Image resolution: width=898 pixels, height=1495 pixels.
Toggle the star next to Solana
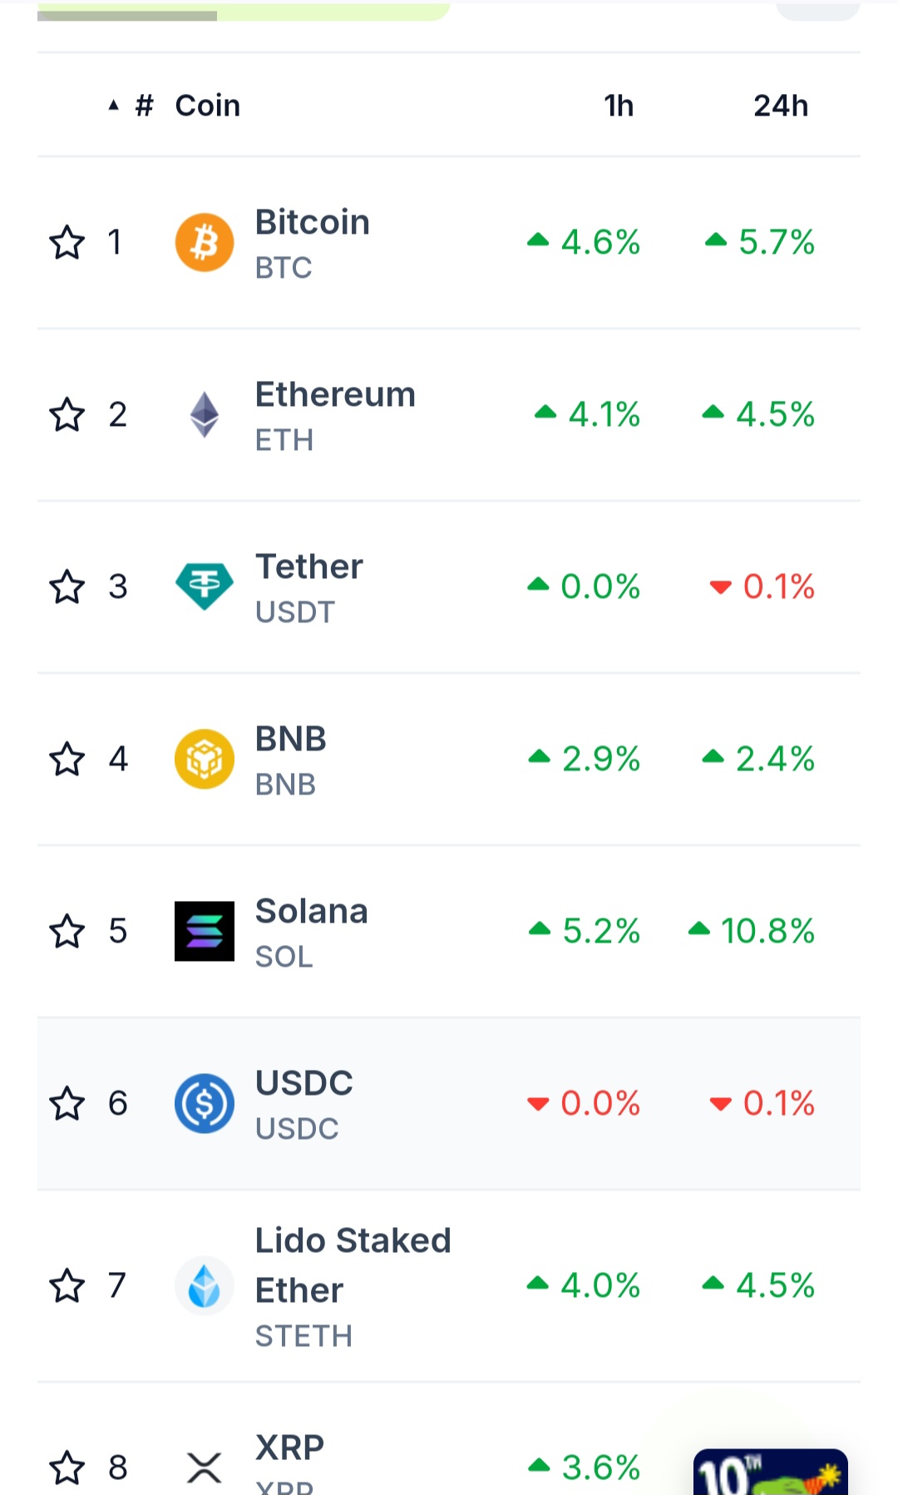(67, 931)
